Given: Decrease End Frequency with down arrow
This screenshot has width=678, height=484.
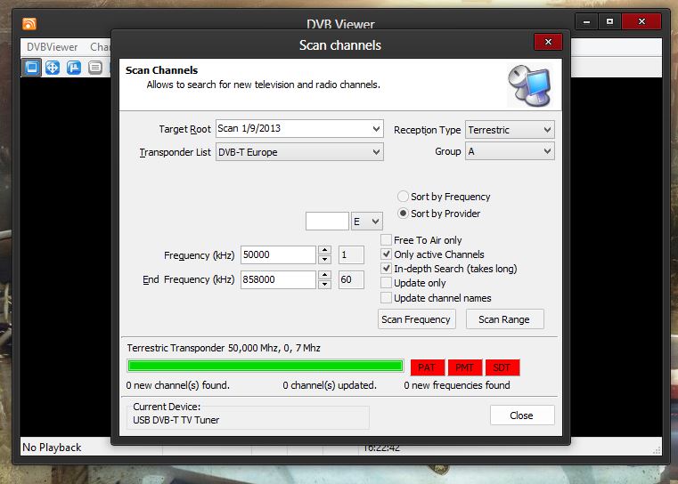Looking at the screenshot, I should click(324, 285).
